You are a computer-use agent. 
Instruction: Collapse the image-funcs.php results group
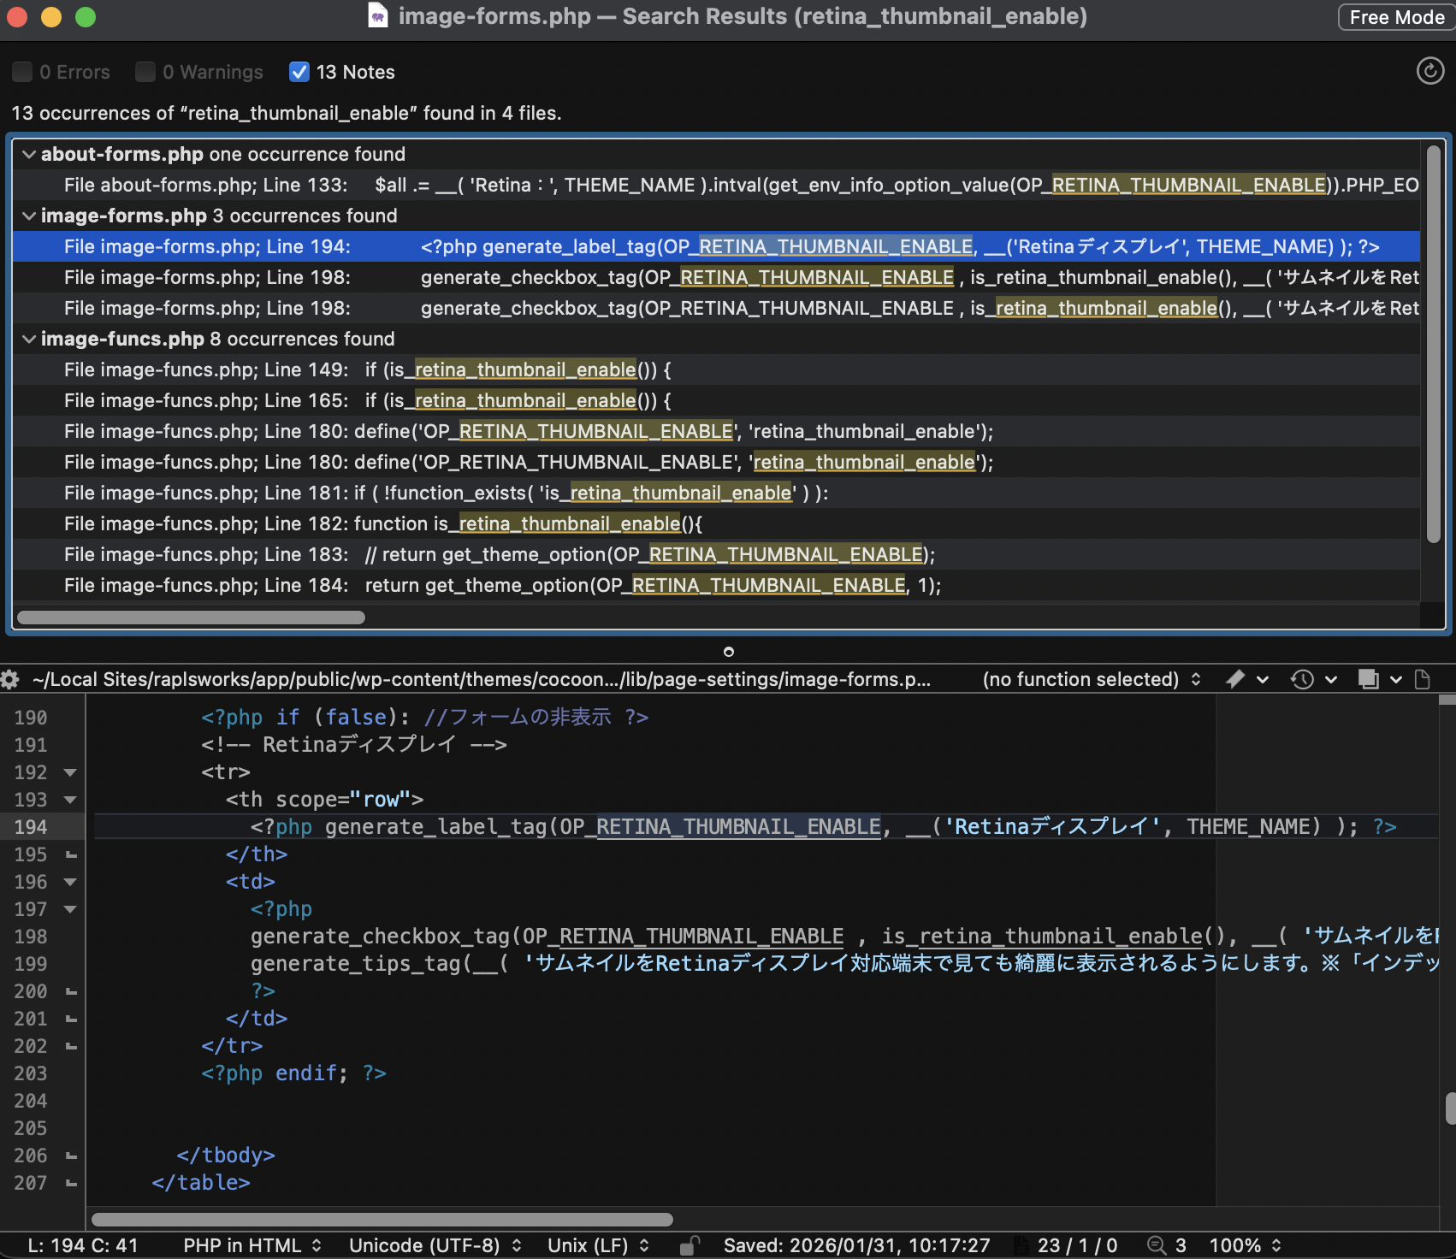(x=29, y=339)
